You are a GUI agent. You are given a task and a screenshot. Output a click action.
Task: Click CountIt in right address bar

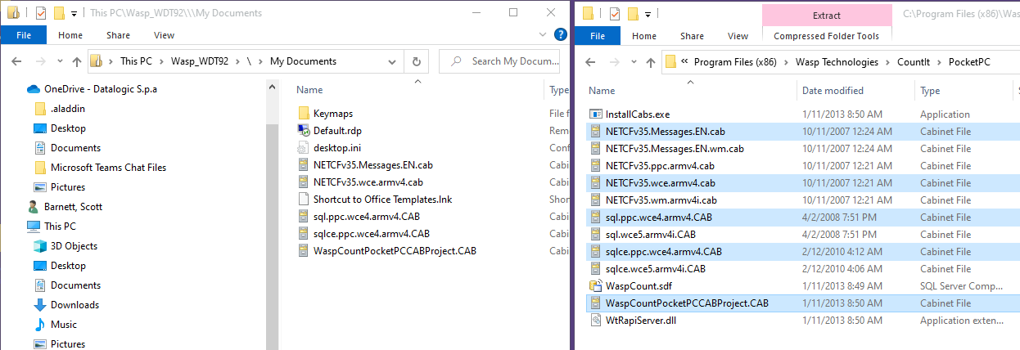coord(914,61)
